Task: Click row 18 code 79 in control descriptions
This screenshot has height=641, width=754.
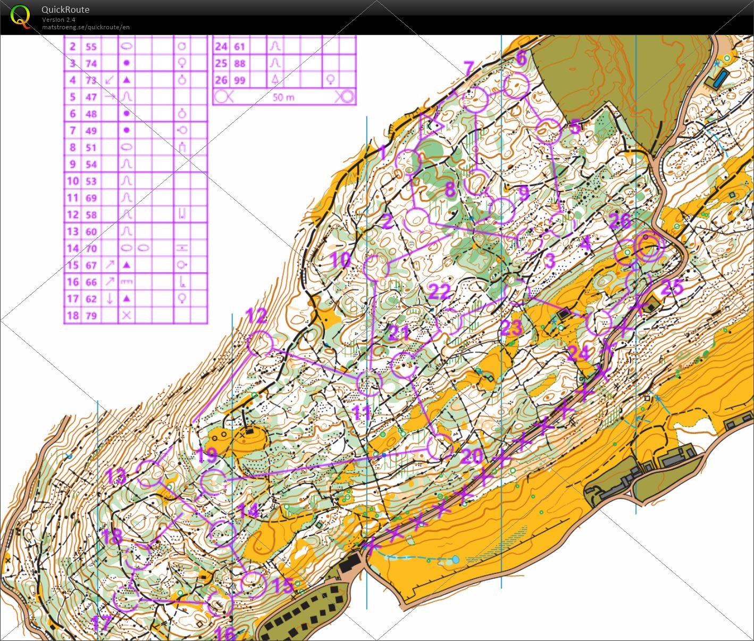Action: tap(91, 315)
